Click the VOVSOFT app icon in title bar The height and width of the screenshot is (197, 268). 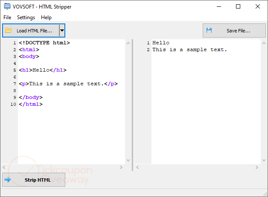7,6
